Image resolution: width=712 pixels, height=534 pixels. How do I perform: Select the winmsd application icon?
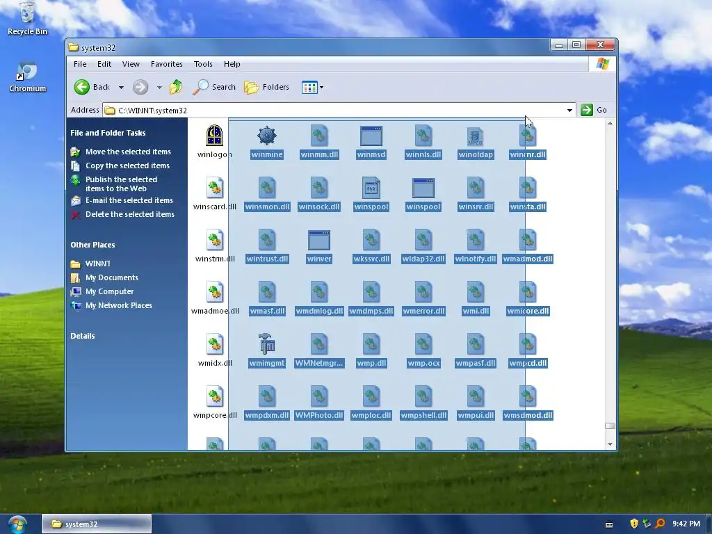371,136
